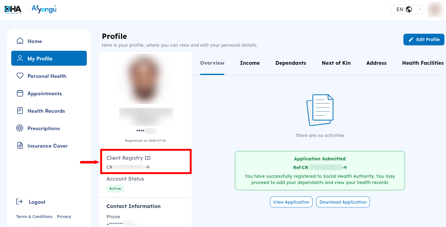Click the View Application button
The width and height of the screenshot is (446, 227).
(291, 202)
